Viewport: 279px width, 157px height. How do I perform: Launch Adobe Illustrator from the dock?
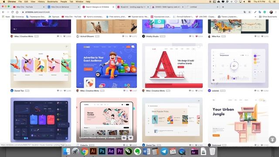(93, 151)
